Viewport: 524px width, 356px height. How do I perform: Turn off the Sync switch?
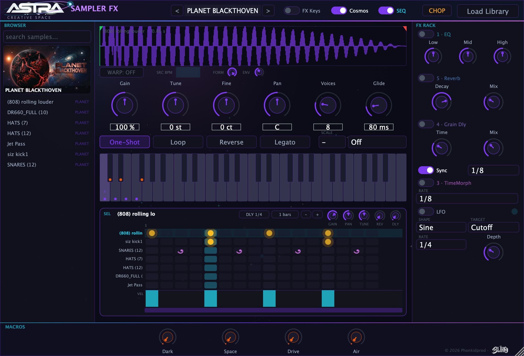pyautogui.click(x=426, y=170)
